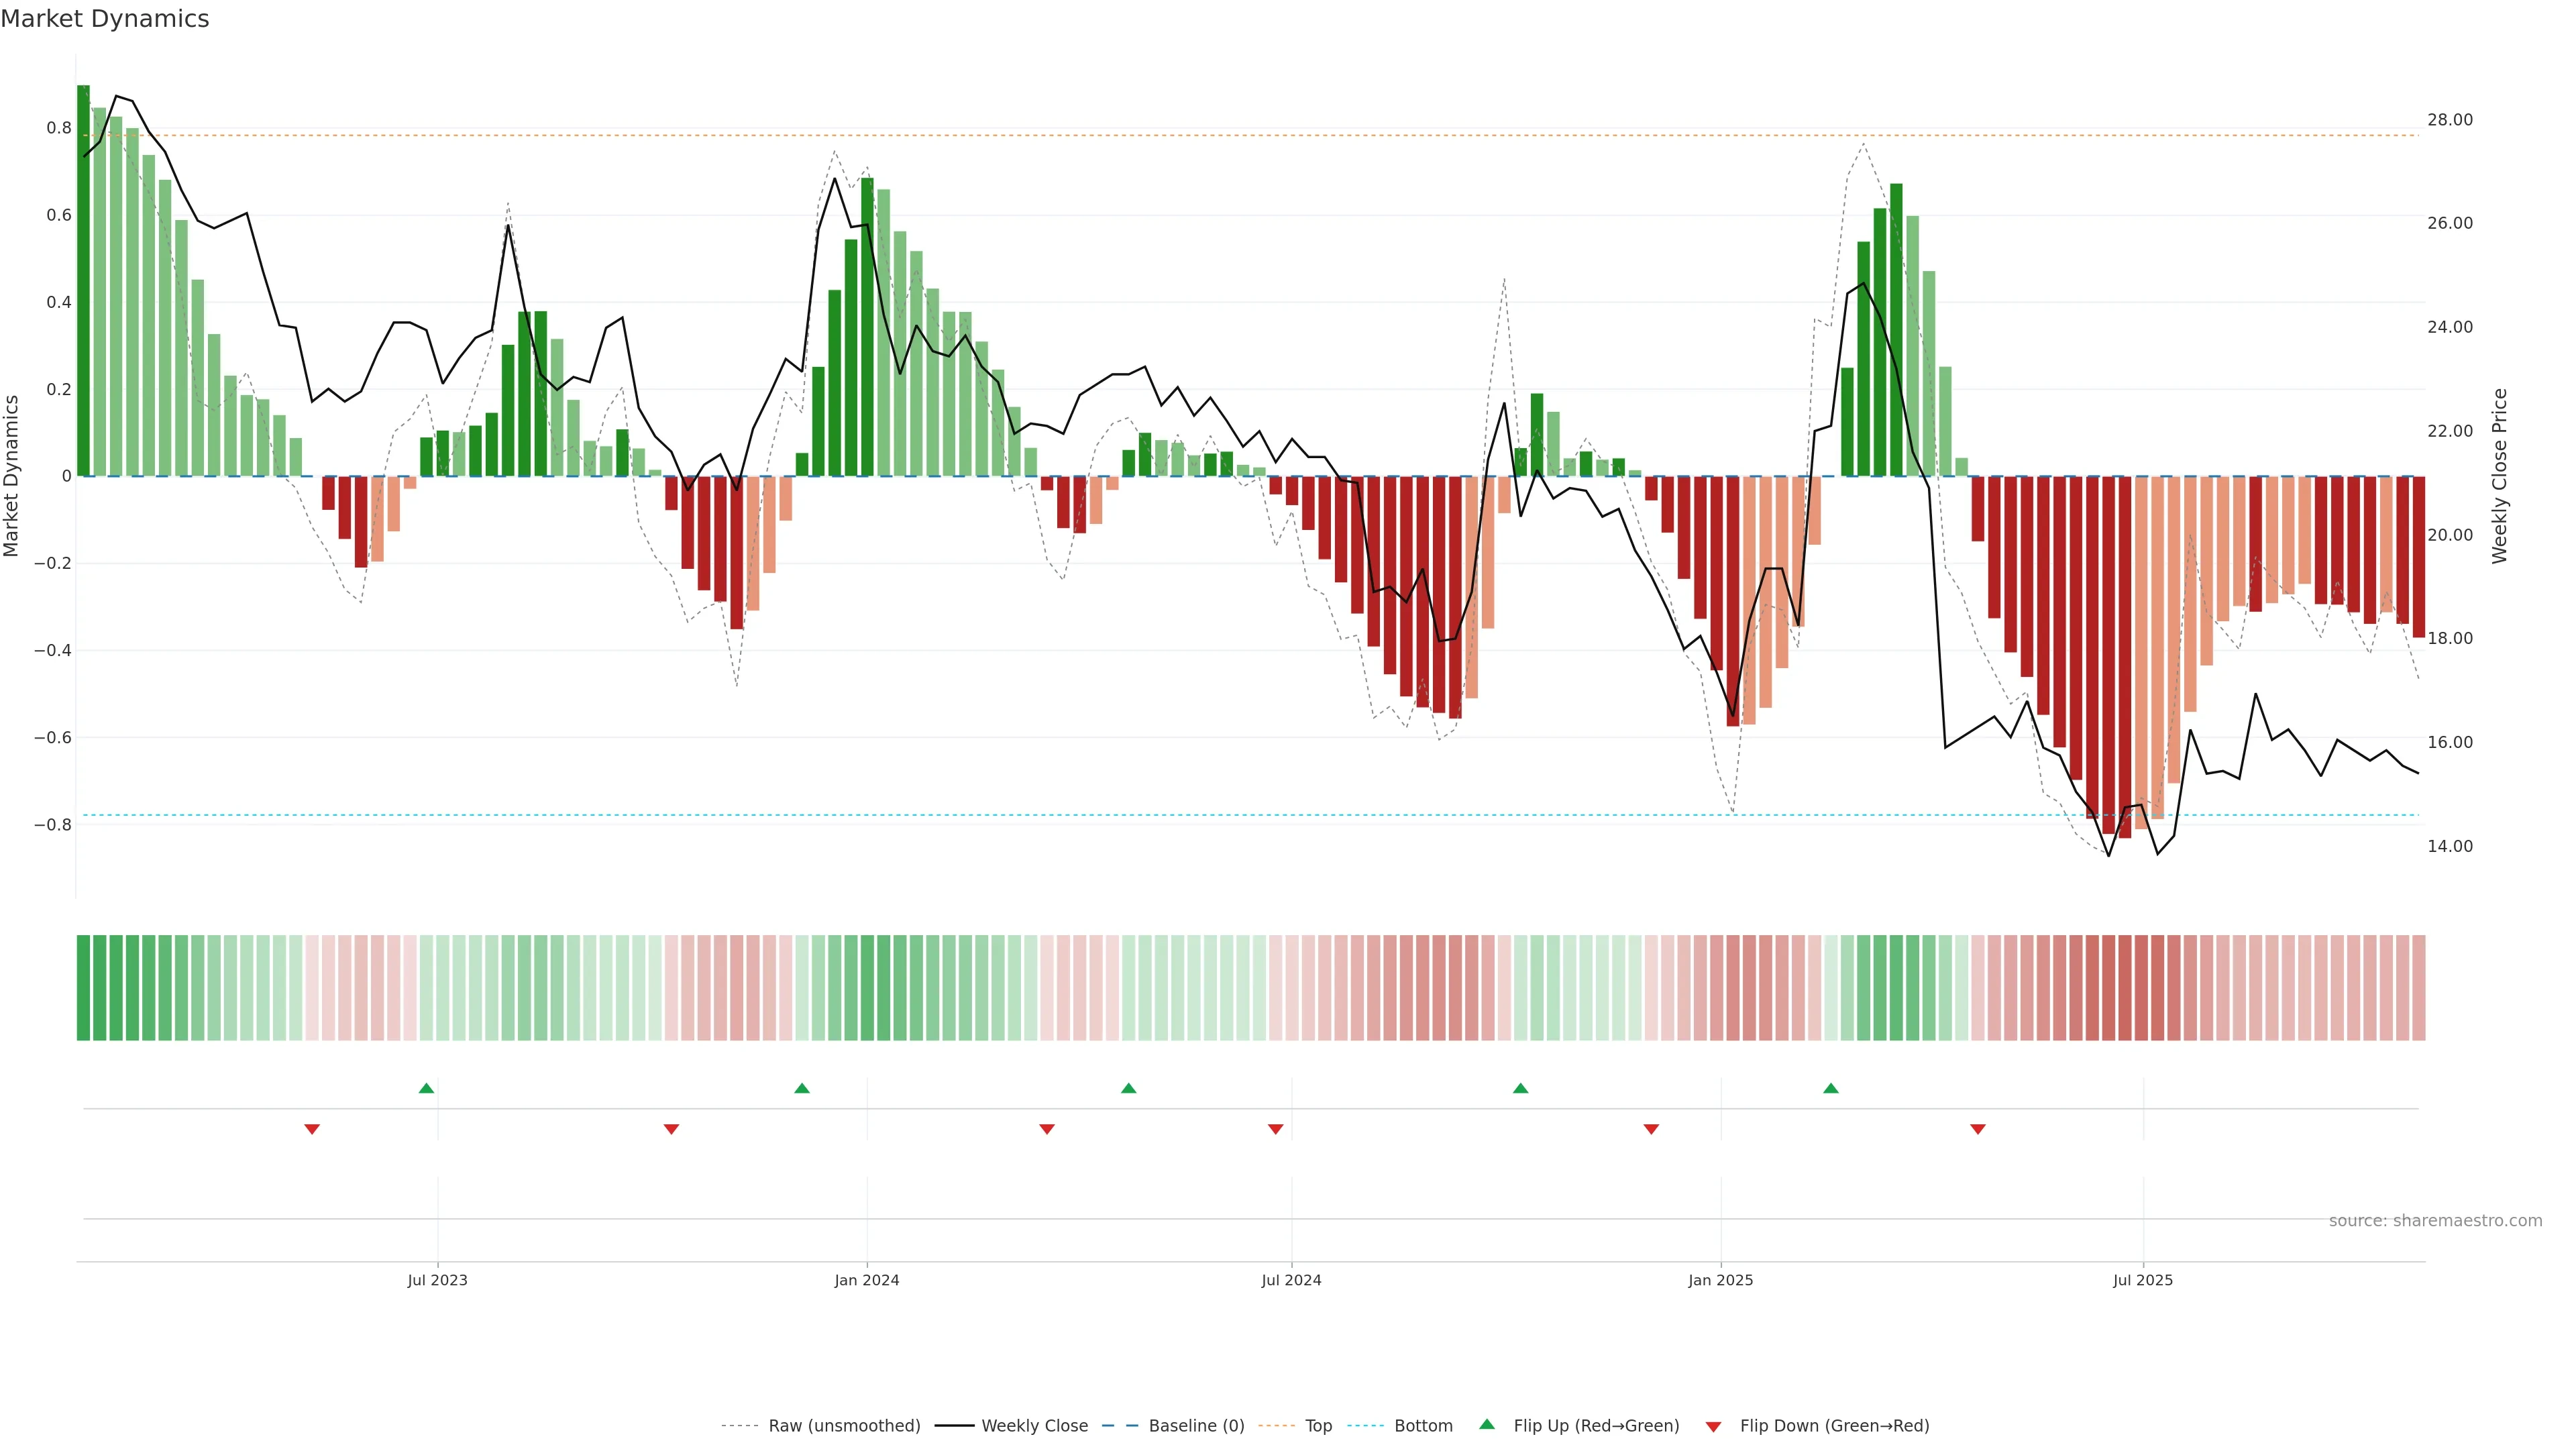
Task: Click the Jul 2025 x-axis label
Action: coord(2142,1280)
